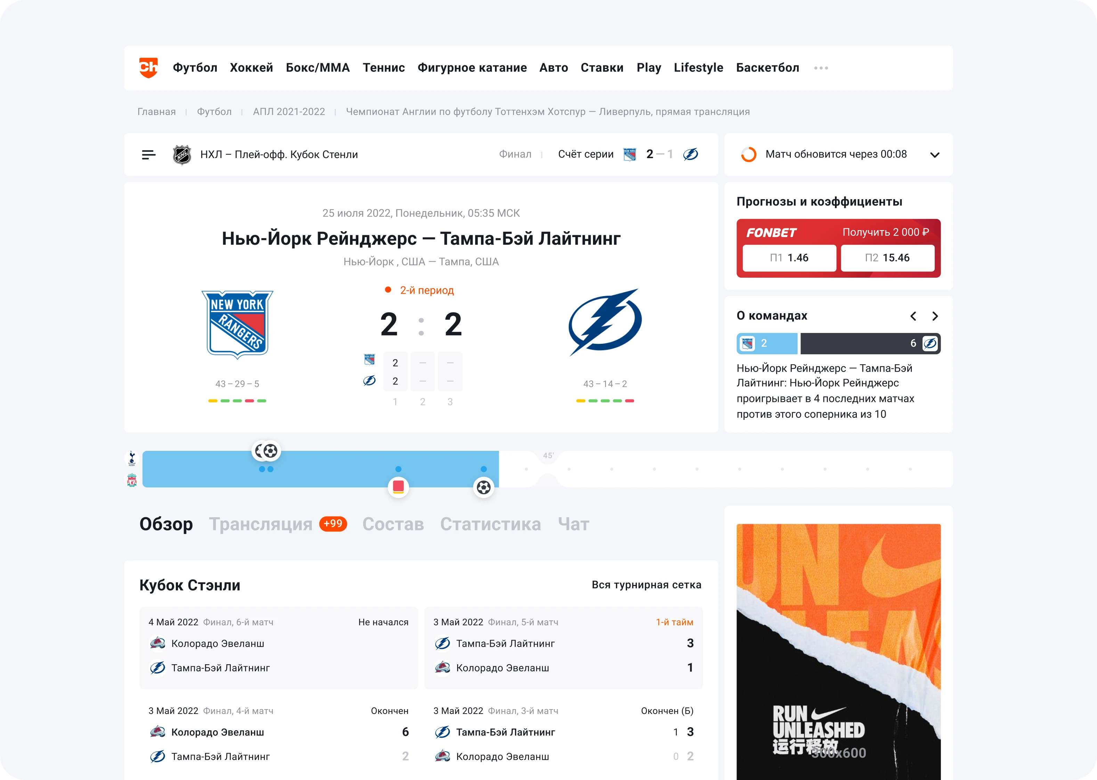Click the Lightning recent form indicator dots

tap(605, 400)
